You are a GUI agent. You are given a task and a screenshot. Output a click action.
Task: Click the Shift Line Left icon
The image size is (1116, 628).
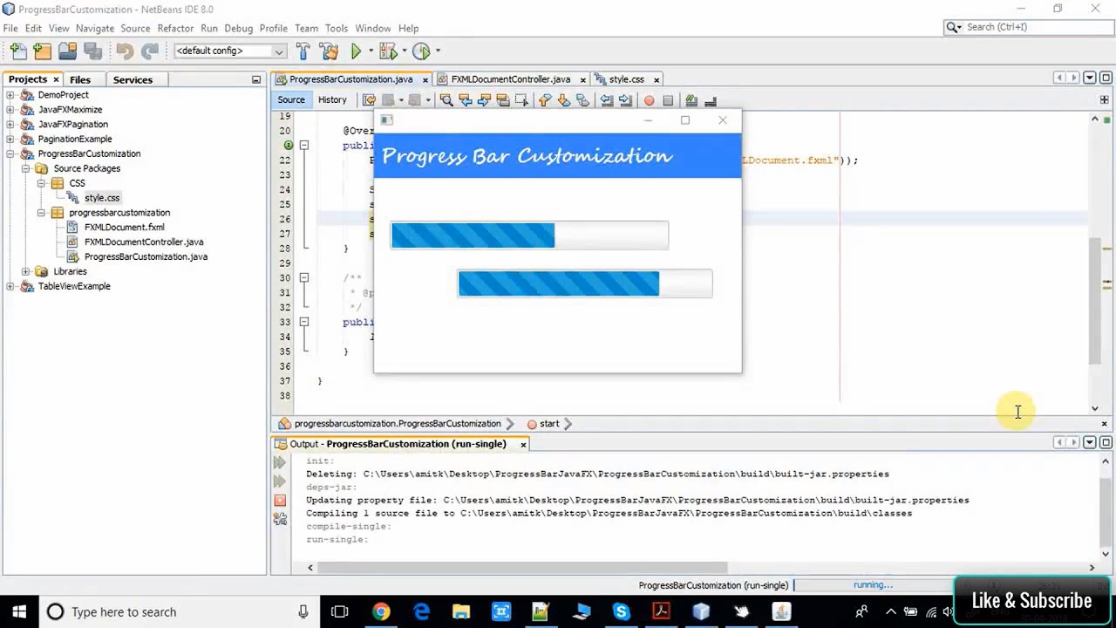coord(606,100)
